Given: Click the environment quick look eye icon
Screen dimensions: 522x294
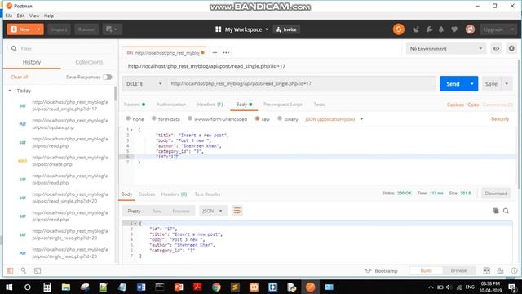Looking at the screenshot, I should click(x=496, y=49).
